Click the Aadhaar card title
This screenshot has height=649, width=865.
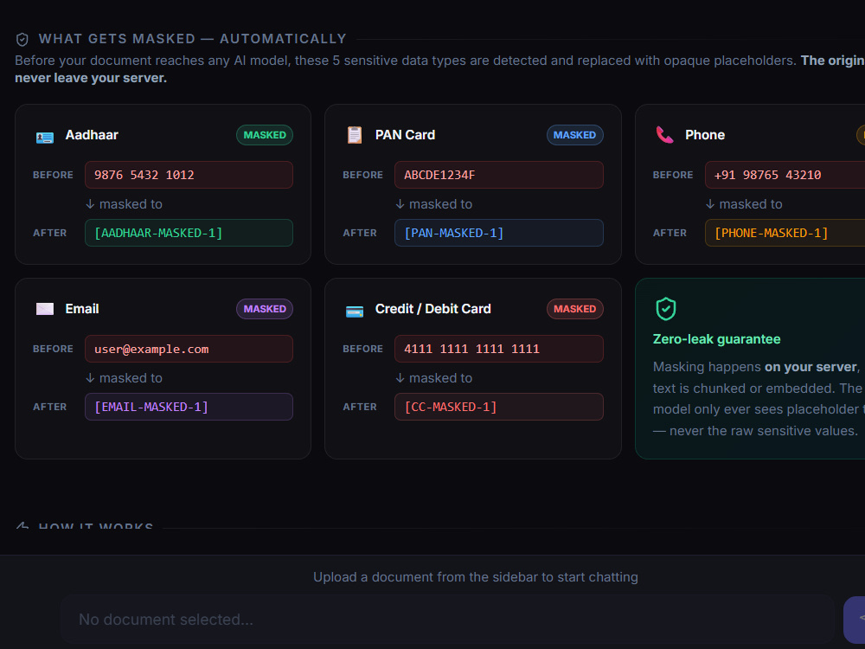92,135
